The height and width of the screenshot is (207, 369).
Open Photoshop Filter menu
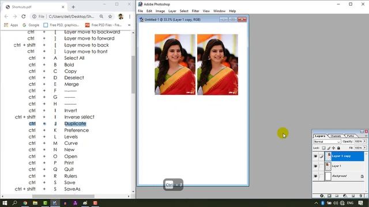point(195,11)
